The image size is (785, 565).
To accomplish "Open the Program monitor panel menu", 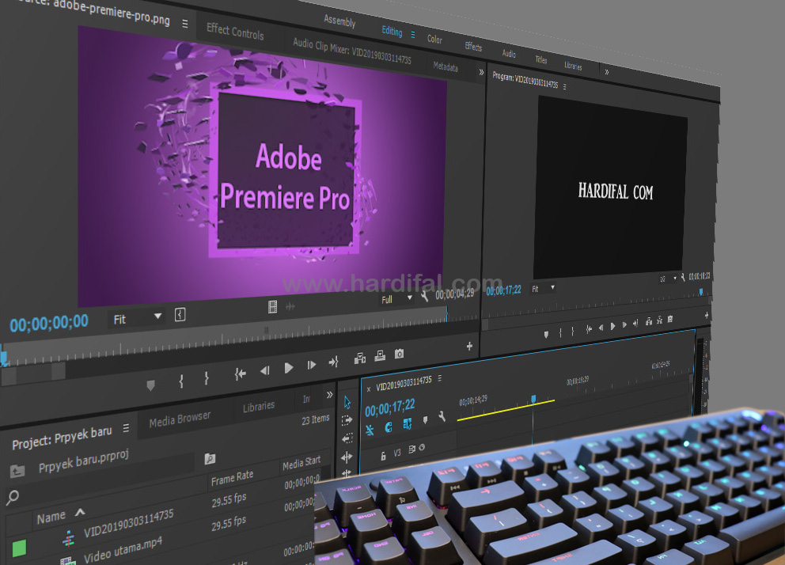I will pos(565,86).
